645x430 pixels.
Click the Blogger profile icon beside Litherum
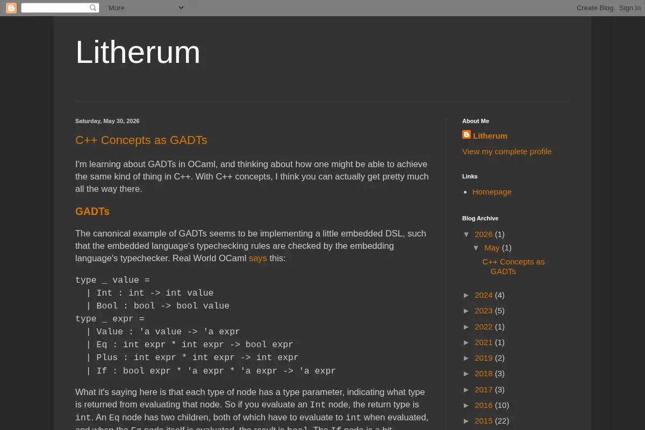pyautogui.click(x=467, y=135)
